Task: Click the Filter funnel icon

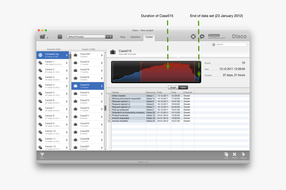Action: [42, 154]
